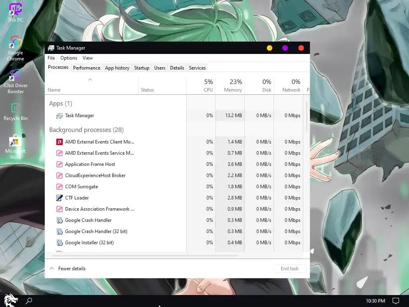
Task: Click horizontal scrollbar under process list
Action: pyautogui.click(x=145, y=255)
